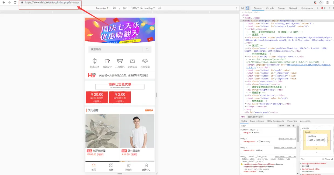
Task: Open the 珍品收藏 fan category
Action: point(145,63)
